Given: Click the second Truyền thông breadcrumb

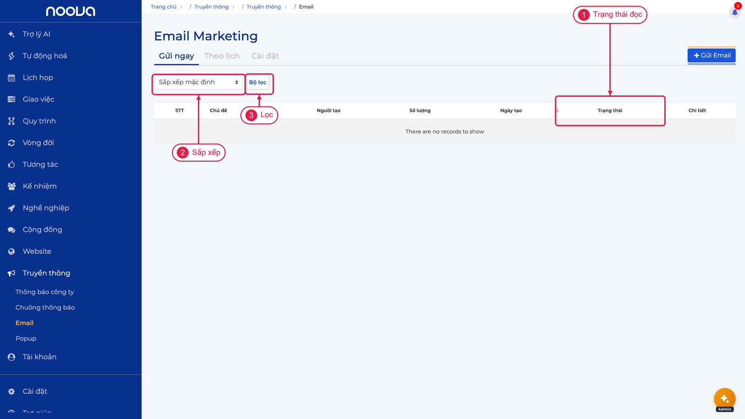Looking at the screenshot, I should (264, 7).
